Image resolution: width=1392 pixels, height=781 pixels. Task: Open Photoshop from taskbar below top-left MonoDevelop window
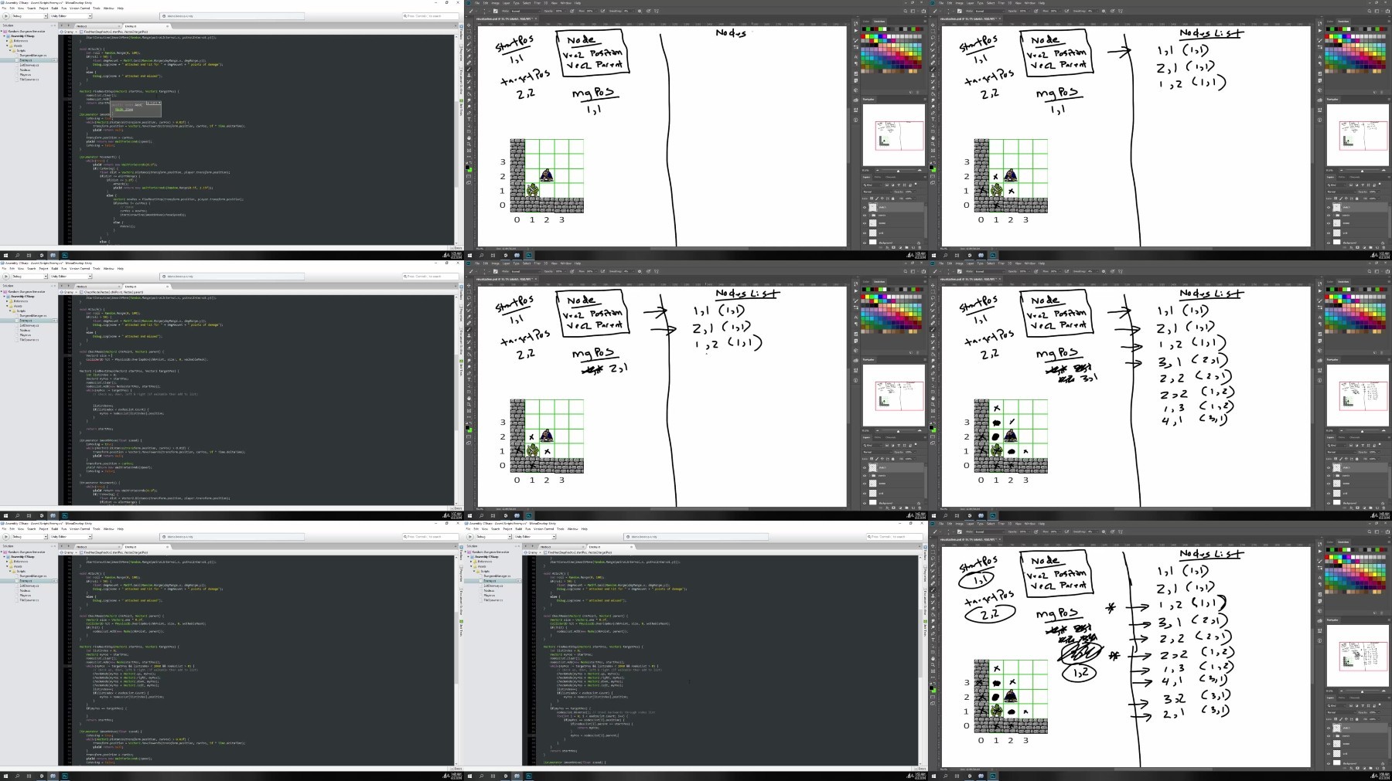(65, 255)
